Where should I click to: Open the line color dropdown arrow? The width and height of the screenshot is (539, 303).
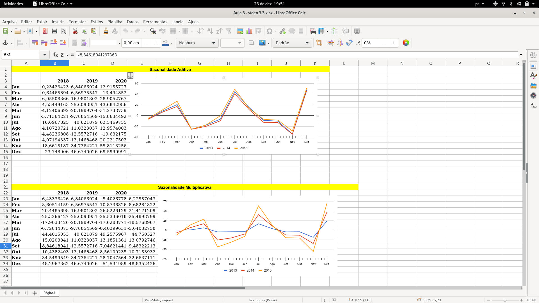pyautogui.click(x=172, y=43)
